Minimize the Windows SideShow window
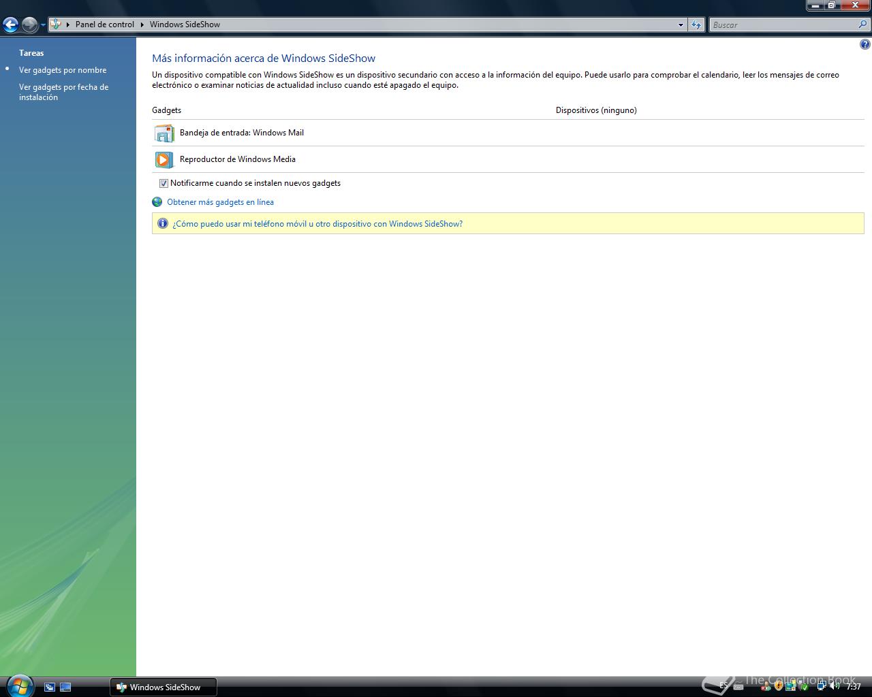This screenshot has width=872, height=697. [815, 5]
